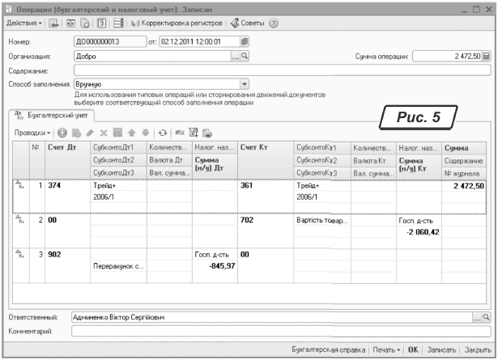Click magnifier icon next to Добро organization

(245, 57)
